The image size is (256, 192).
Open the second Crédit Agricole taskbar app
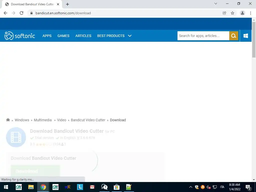tap(55, 187)
